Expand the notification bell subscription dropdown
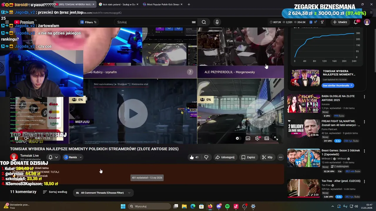Image resolution: width=376 pixels, height=211 pixels. (x=53, y=157)
